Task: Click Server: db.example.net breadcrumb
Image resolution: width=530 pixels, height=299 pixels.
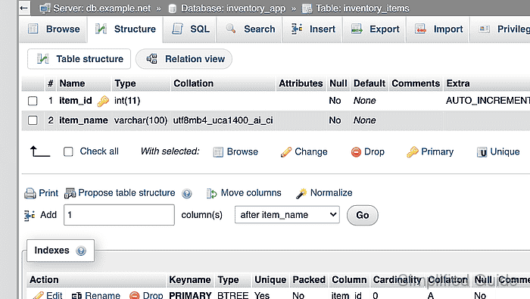Action: [101, 8]
